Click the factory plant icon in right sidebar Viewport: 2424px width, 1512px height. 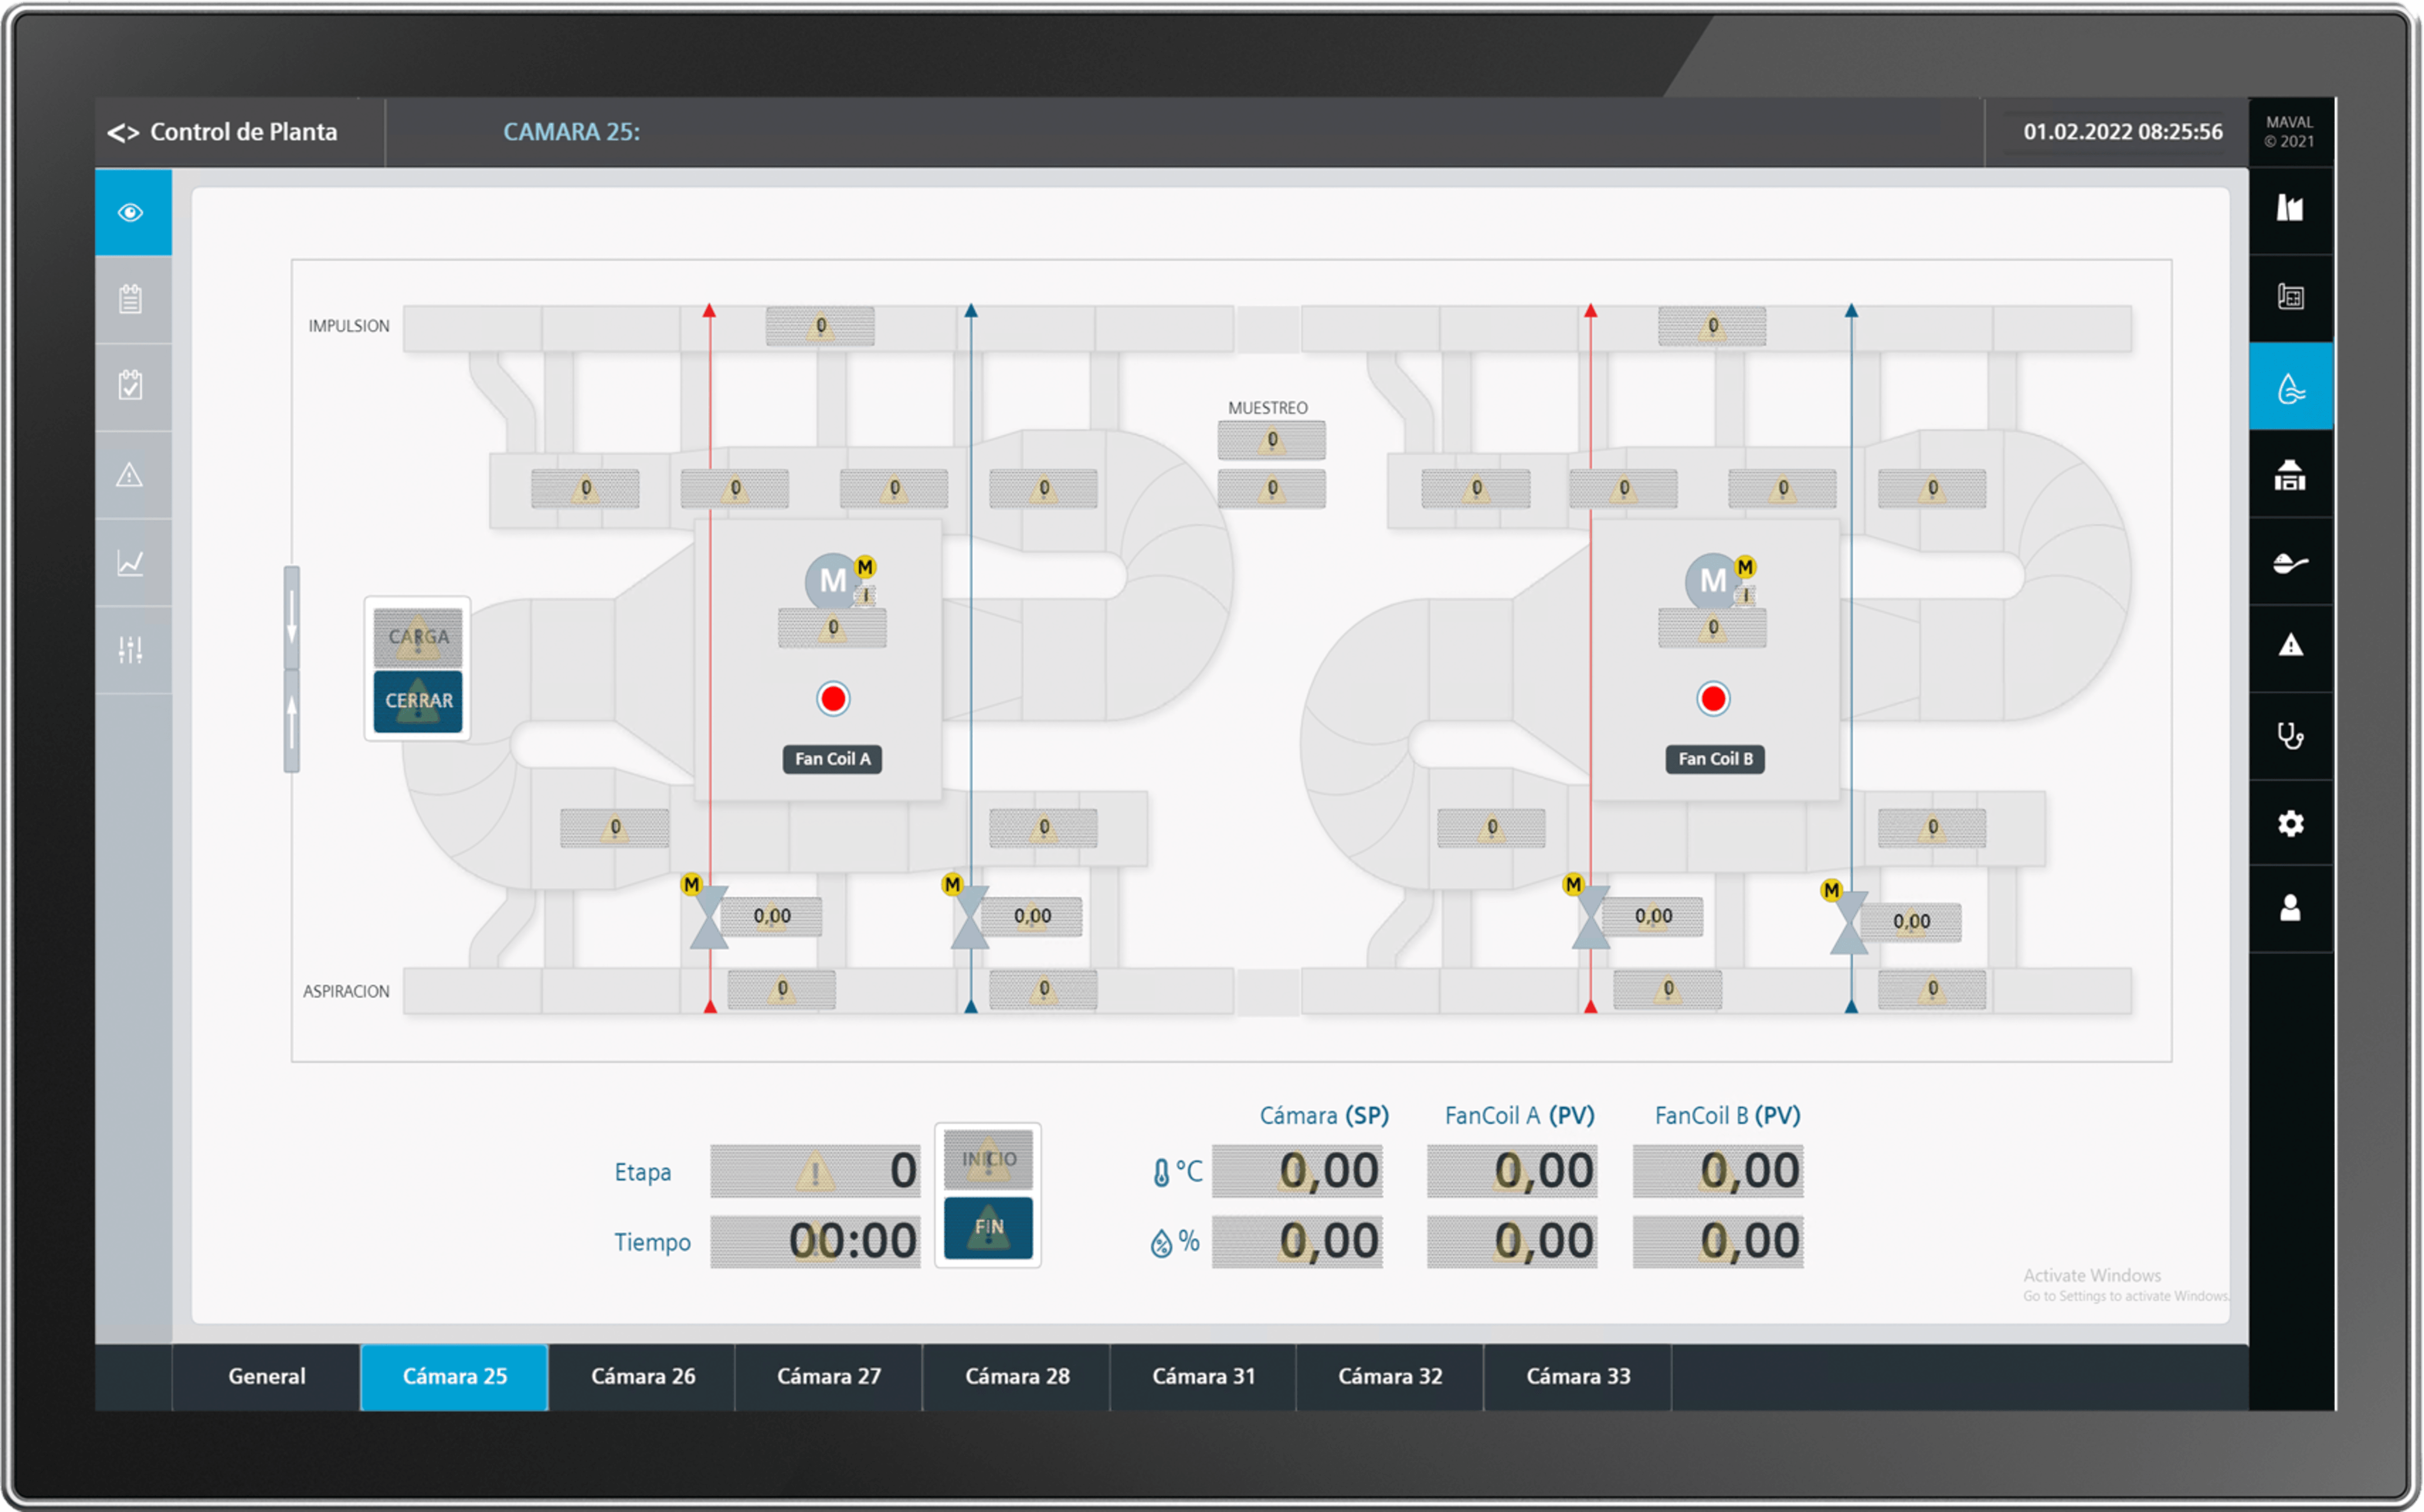[x=2290, y=209]
